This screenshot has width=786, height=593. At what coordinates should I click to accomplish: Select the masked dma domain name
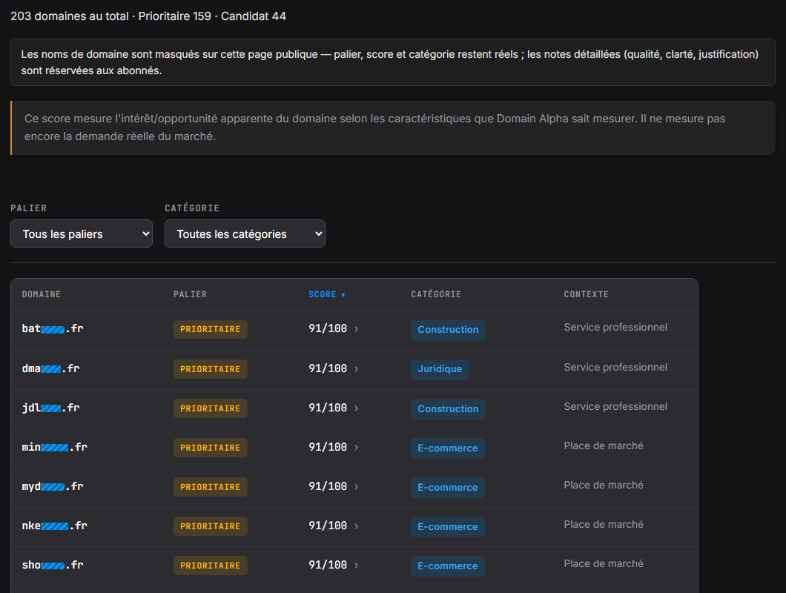coord(50,369)
